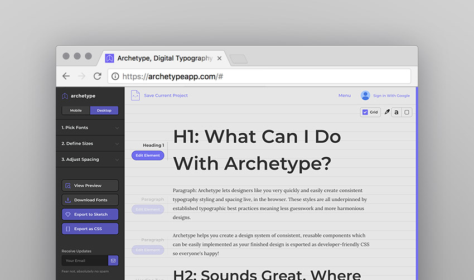The height and width of the screenshot is (280, 474).
Task: Click the CSS curly braces icon
Action: (x=68, y=229)
